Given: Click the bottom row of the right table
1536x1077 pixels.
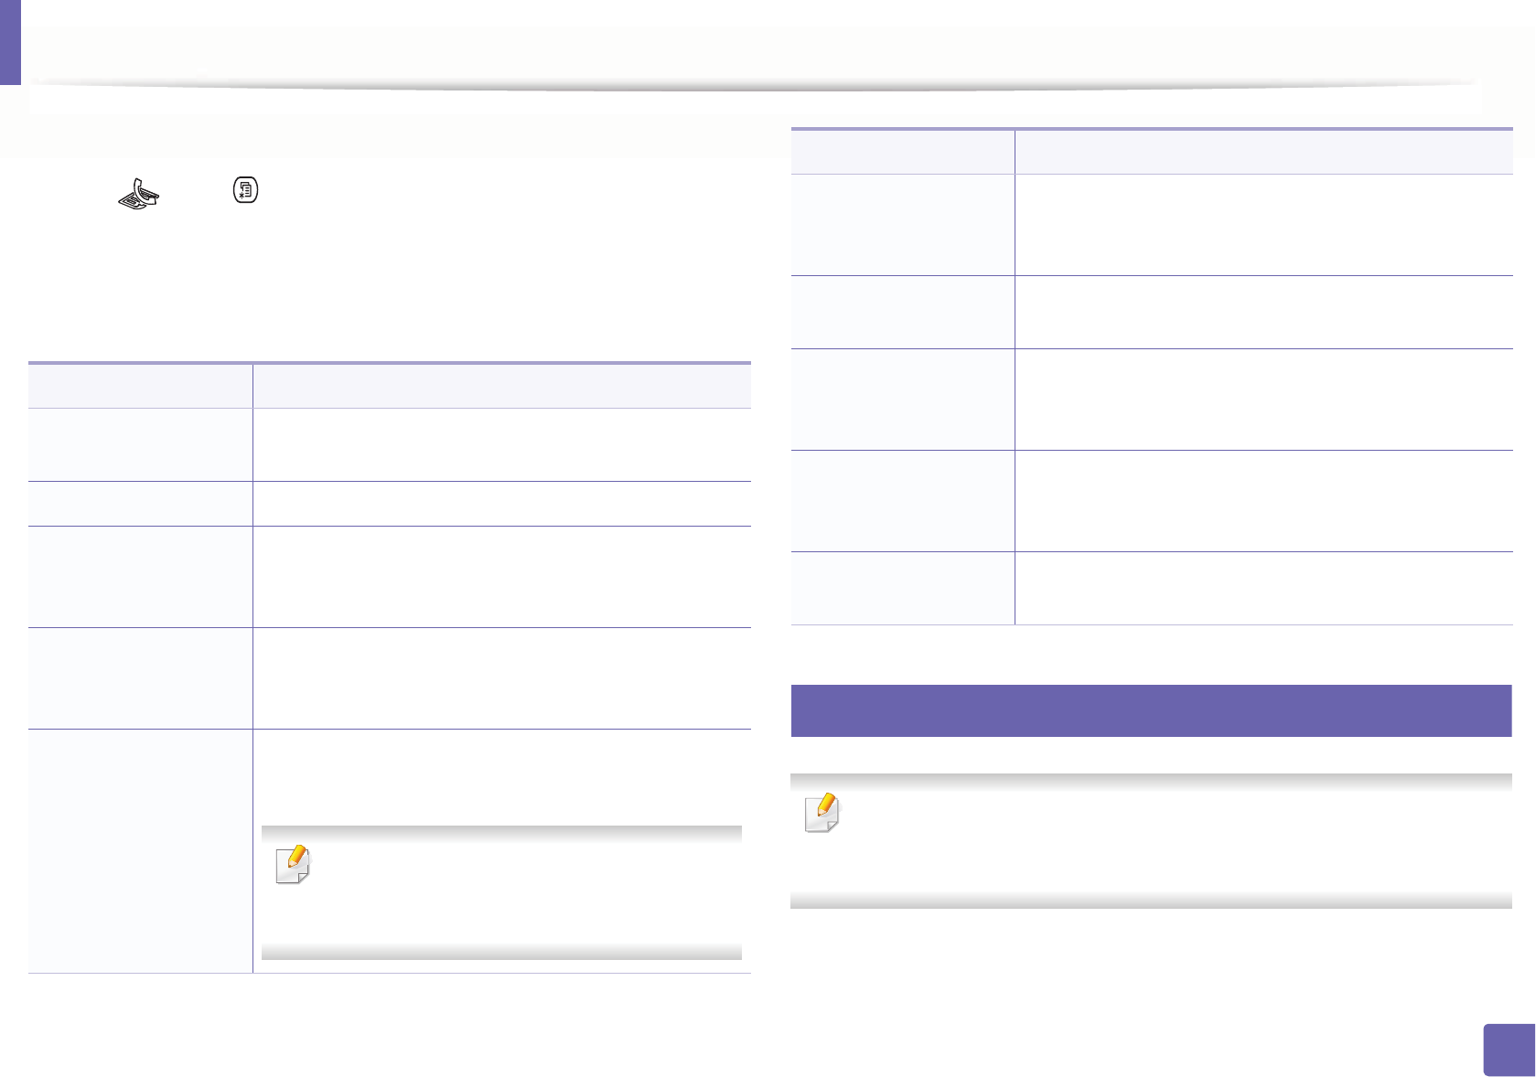Looking at the screenshot, I should click(1152, 589).
